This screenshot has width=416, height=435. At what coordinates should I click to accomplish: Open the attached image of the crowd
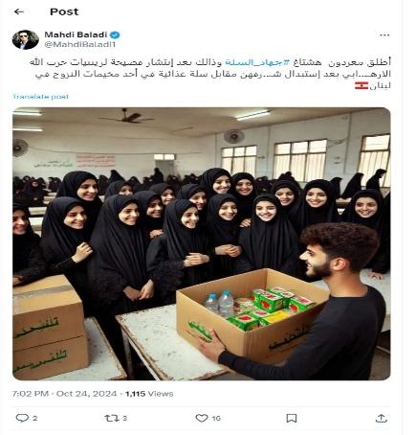tap(202, 243)
